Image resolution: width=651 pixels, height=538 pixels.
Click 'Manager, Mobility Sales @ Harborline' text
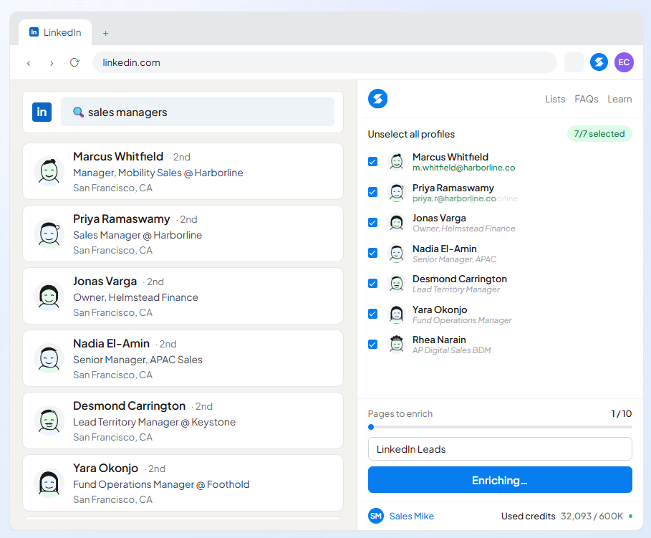(x=158, y=173)
